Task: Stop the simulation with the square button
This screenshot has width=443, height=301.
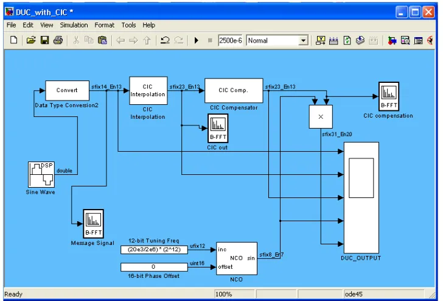Action: (210, 40)
